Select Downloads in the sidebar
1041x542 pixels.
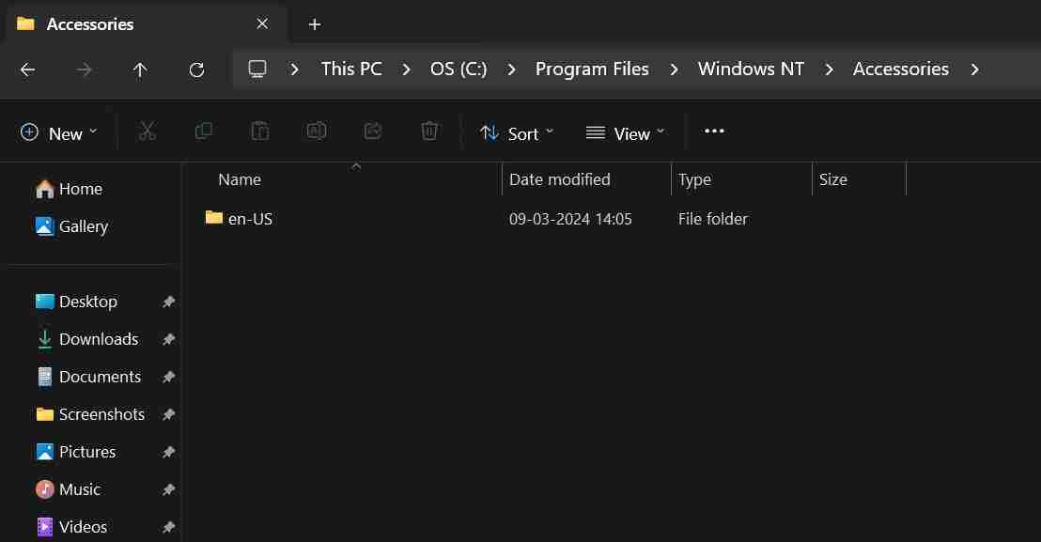pos(98,339)
